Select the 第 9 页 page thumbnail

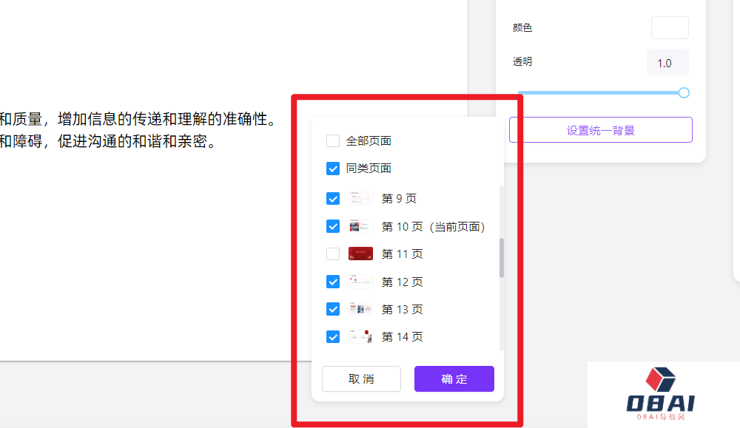coord(360,198)
